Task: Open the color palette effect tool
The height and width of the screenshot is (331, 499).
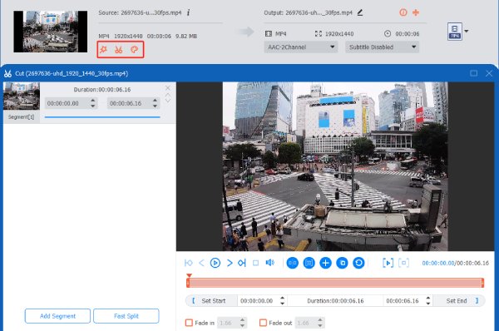Action: [135, 50]
